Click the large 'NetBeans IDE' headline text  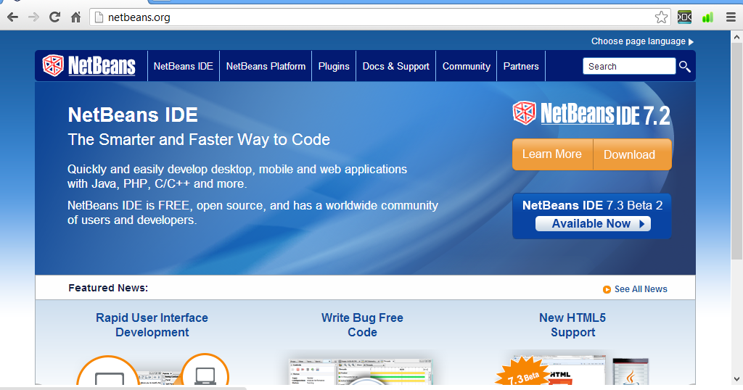point(133,115)
